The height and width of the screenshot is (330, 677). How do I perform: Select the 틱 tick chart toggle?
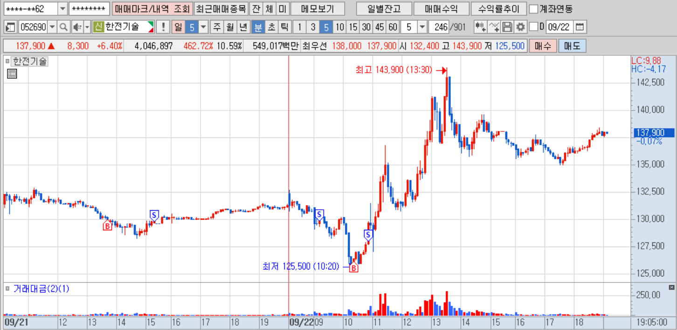(284, 27)
